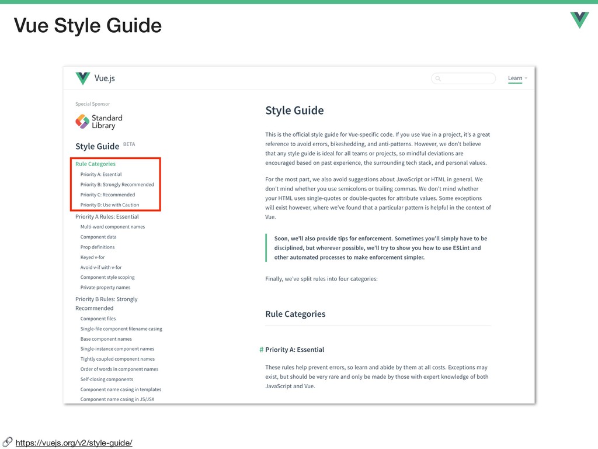Open the Self-closing components rule
The width and height of the screenshot is (598, 449).
(107, 379)
